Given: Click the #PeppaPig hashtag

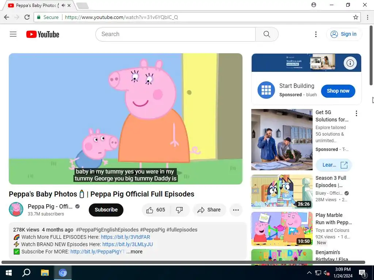Looking at the screenshot, I should [x=152, y=230].
